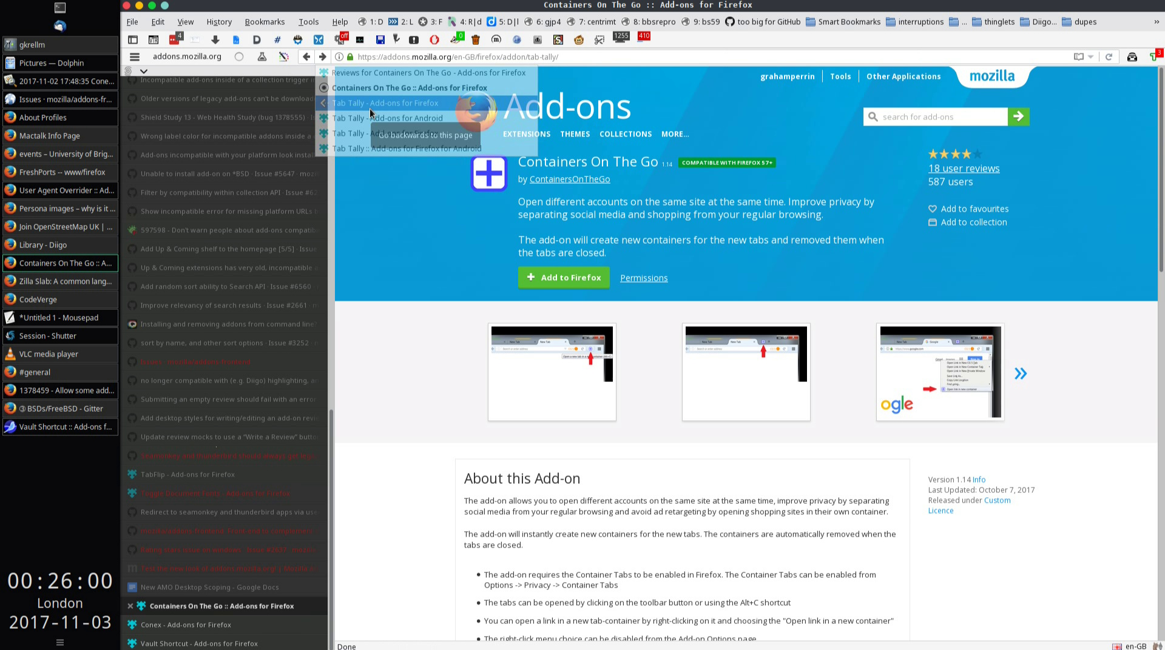Click the scissors screenshot toolbar icon
This screenshot has height=650, width=1165.
(599, 40)
